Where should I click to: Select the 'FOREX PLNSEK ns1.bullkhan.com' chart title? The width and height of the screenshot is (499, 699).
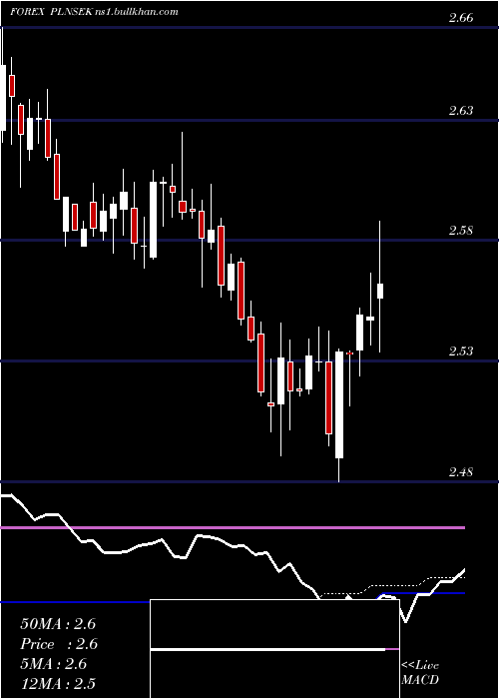(x=94, y=12)
